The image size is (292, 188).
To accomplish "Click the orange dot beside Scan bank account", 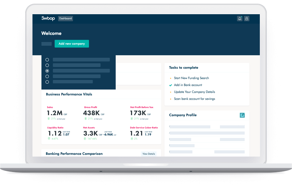I will tap(170, 99).
